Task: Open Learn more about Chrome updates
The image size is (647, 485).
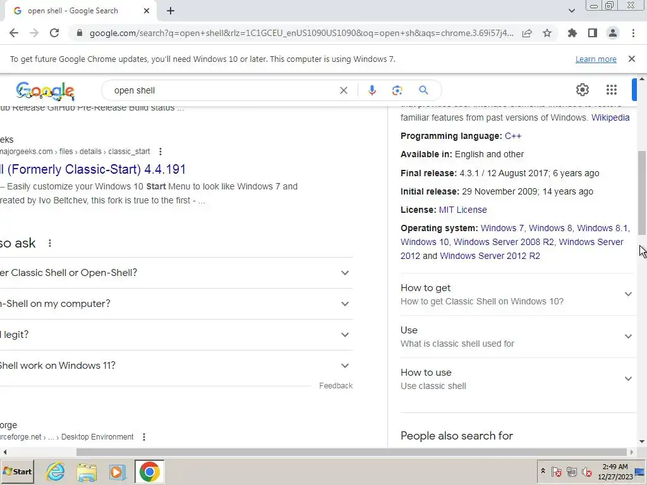Action: [x=596, y=59]
